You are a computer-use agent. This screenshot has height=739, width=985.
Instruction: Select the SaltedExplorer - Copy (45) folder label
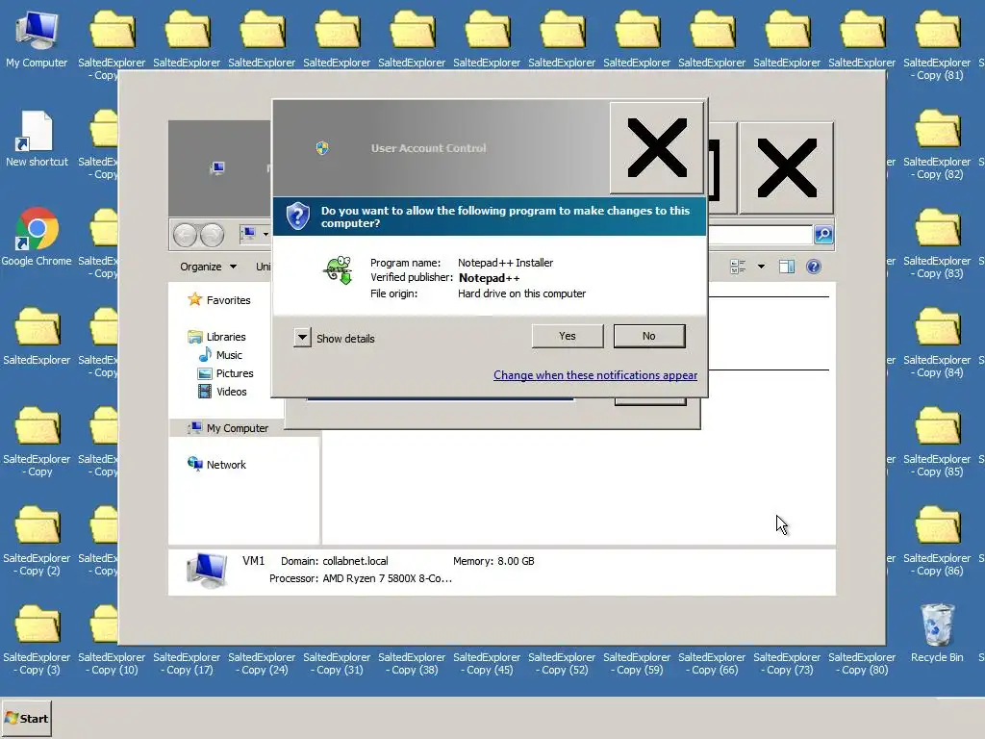pyautogui.click(x=487, y=664)
